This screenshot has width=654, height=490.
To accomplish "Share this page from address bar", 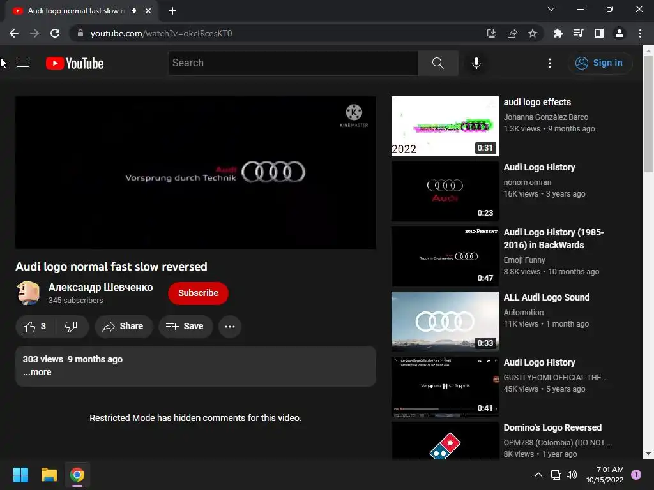I will tap(512, 33).
